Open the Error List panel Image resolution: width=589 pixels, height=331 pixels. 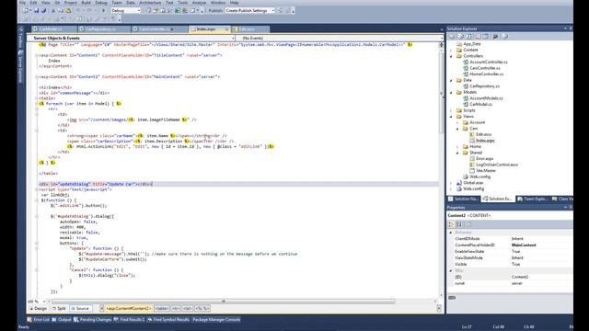point(39,320)
